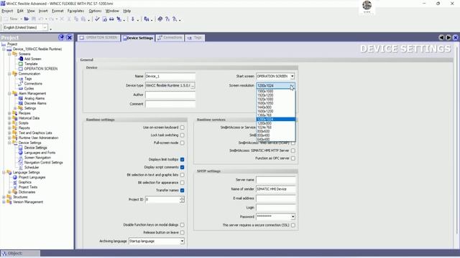Select 1440x900 in resolution list
460x258 pixels.
coord(275,107)
